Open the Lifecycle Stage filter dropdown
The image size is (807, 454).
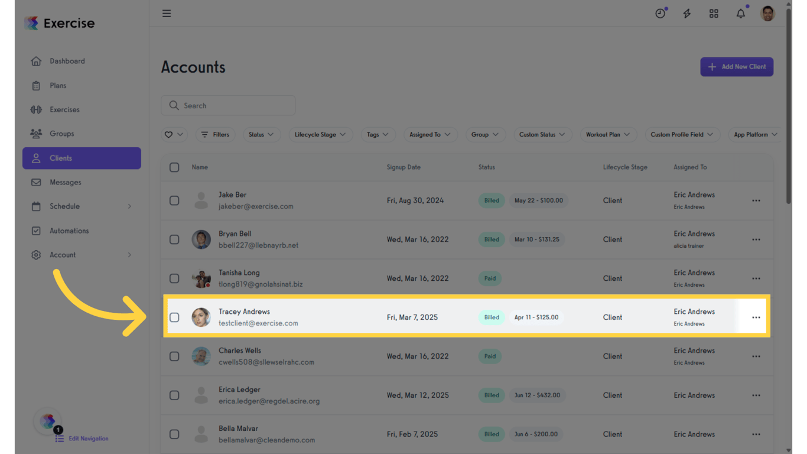320,134
